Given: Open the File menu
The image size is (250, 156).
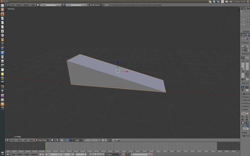Looking at the screenshot, I should [x=13, y=5].
